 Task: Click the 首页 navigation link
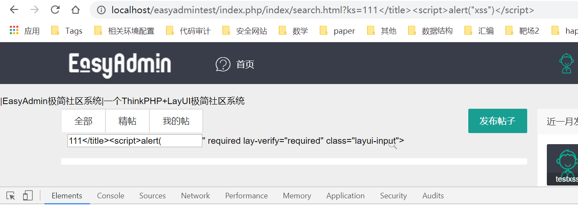tap(245, 64)
